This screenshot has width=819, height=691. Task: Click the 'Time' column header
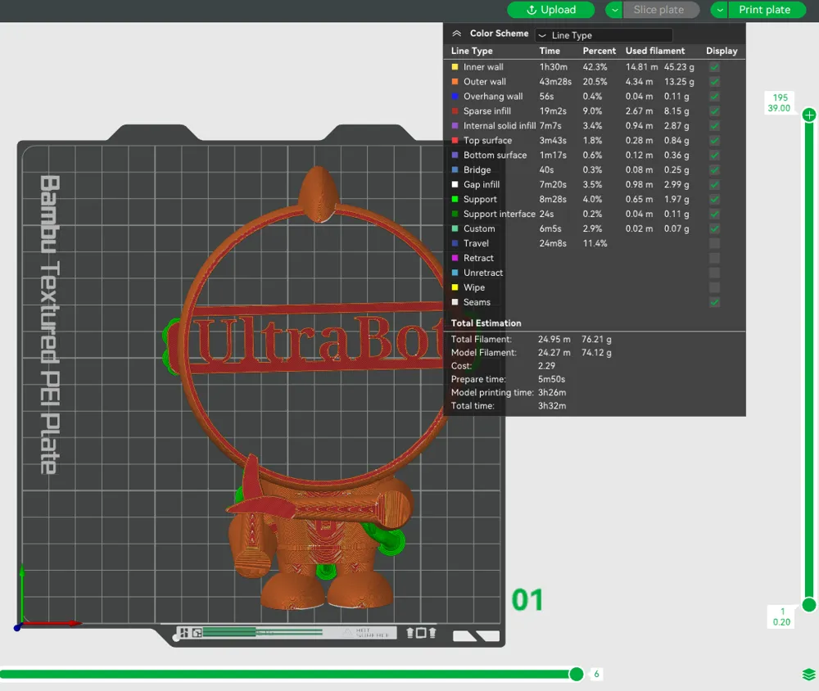[x=550, y=51]
